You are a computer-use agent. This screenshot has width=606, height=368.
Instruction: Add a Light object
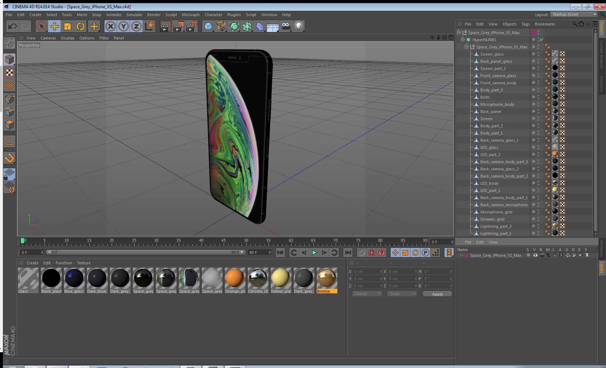click(299, 26)
